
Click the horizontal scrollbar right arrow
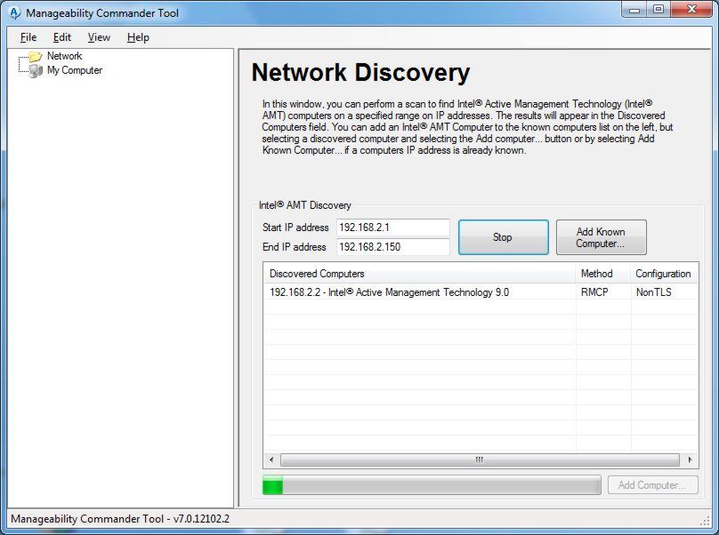(x=690, y=459)
